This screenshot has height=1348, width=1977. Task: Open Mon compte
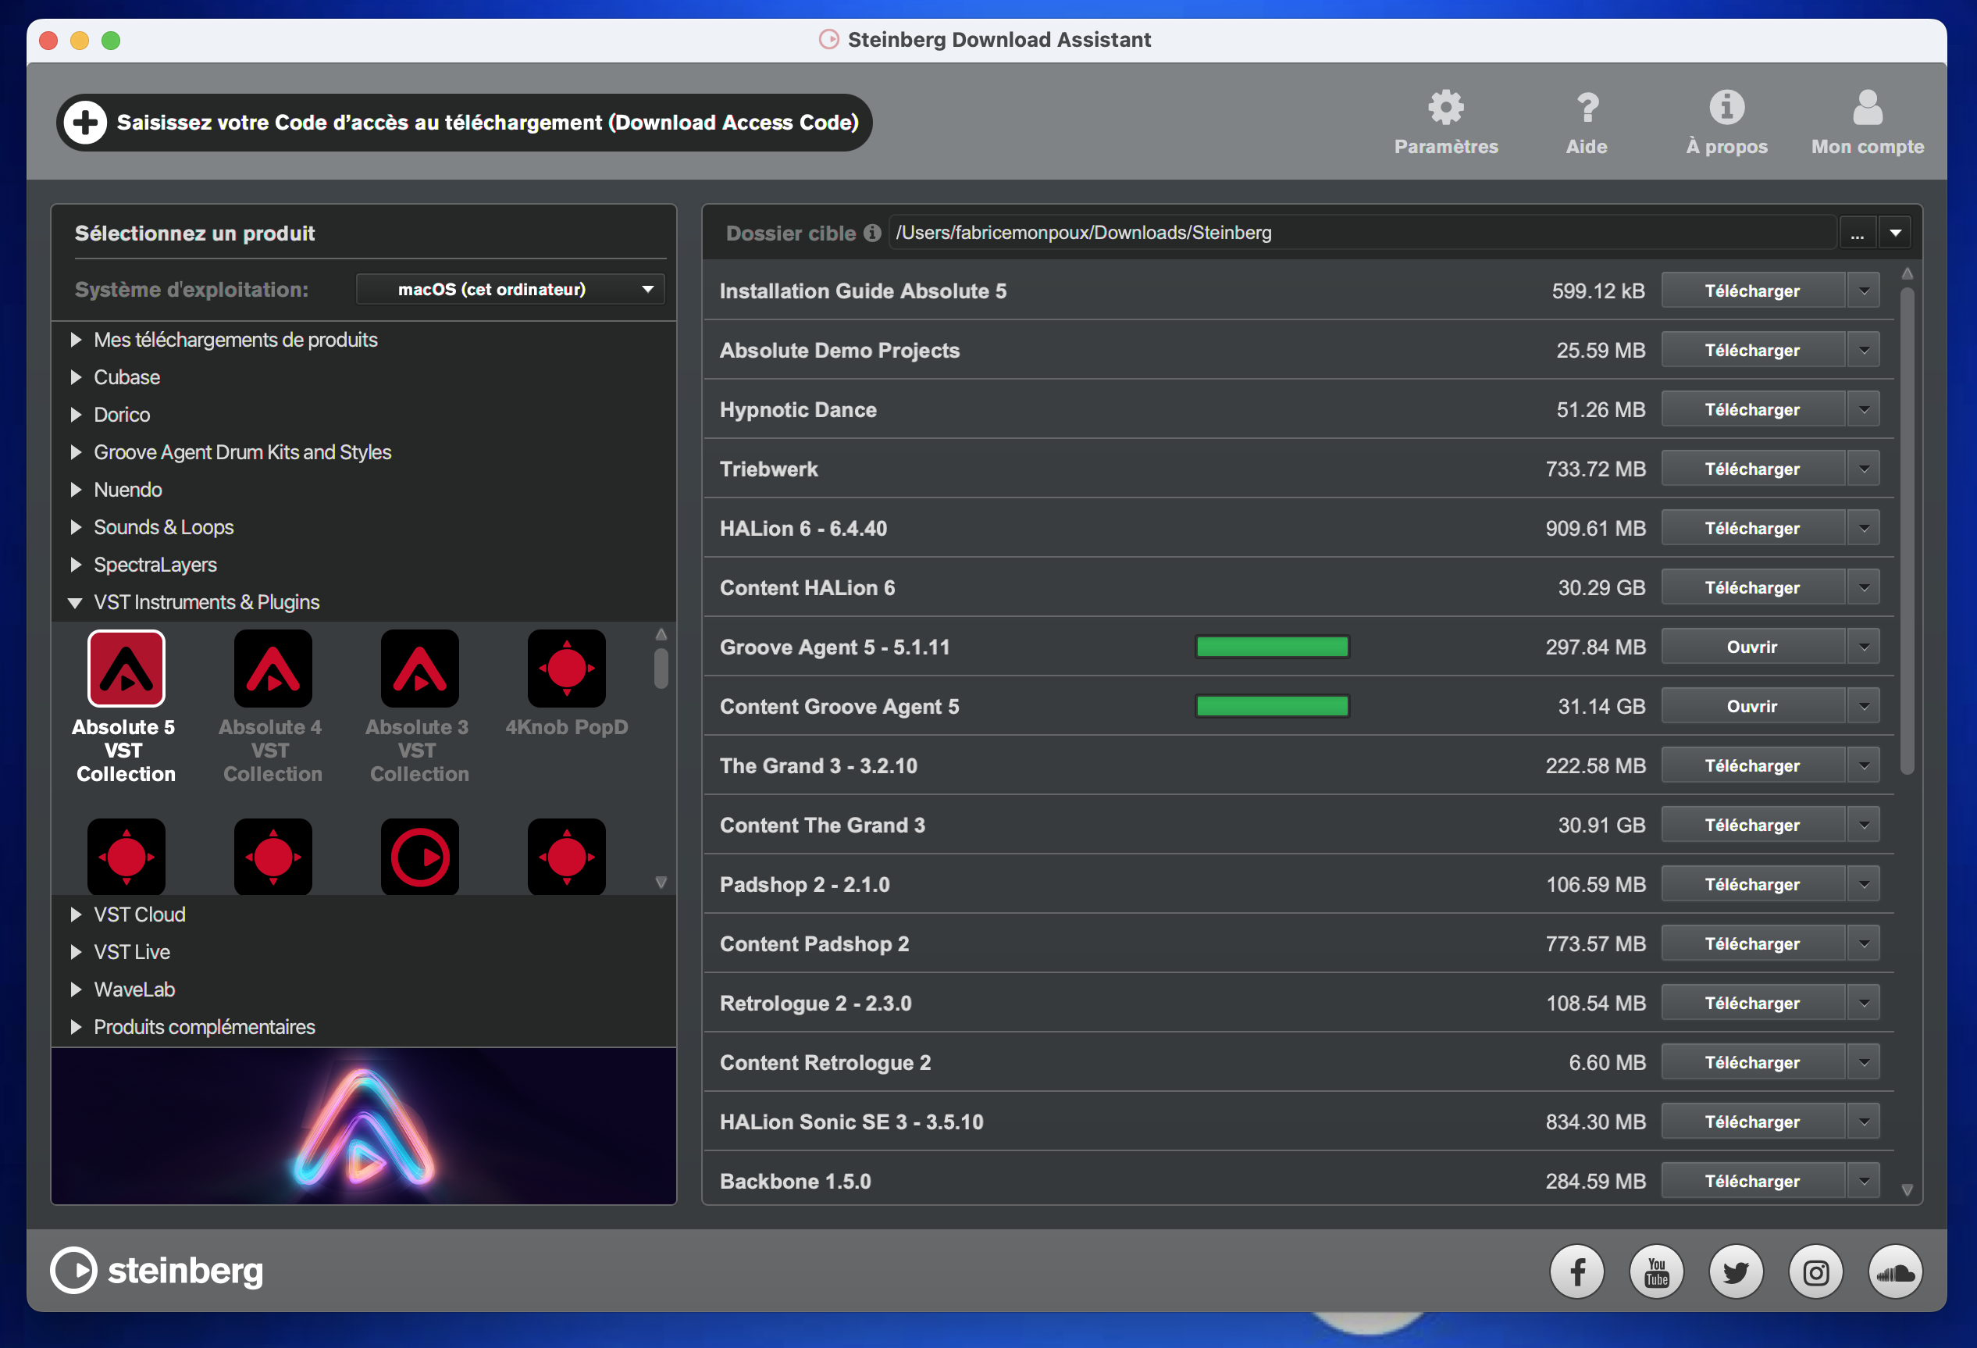[1867, 122]
